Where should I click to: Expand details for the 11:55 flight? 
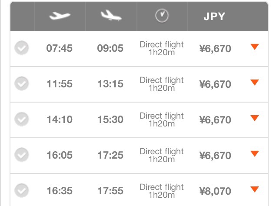(255, 83)
